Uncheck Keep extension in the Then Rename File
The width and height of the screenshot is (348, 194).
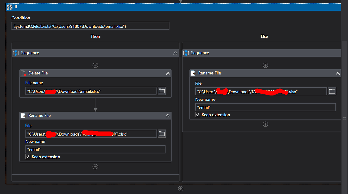(x=28, y=157)
